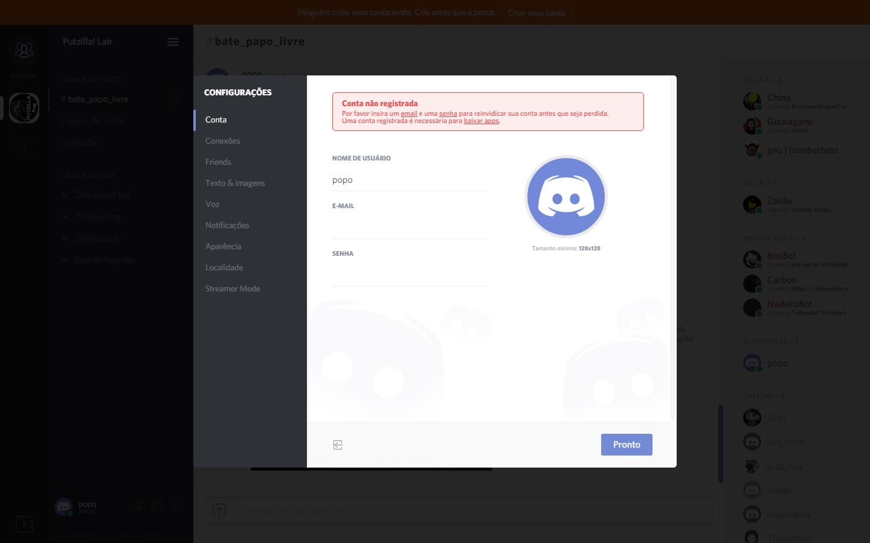Click the help question mark icon
The width and height of the screenshot is (870, 543).
(24, 524)
